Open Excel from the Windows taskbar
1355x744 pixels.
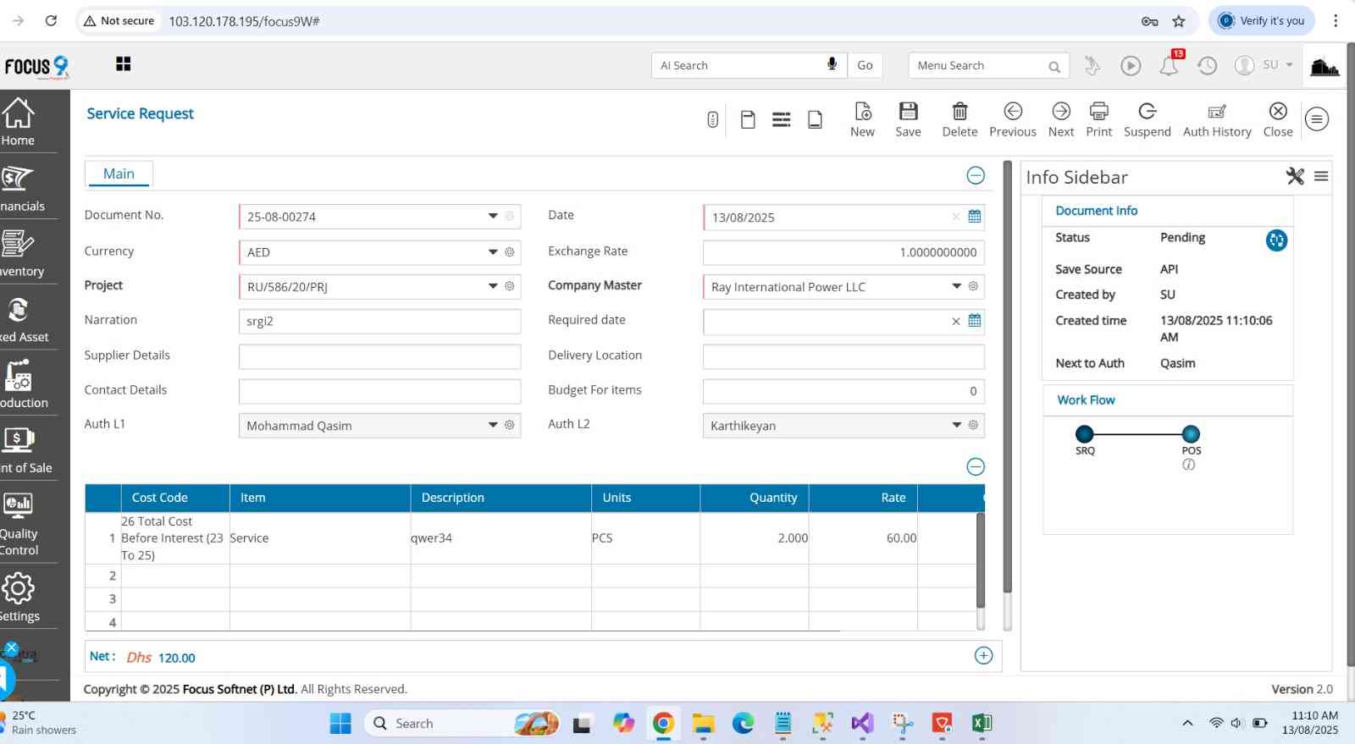coord(982,723)
